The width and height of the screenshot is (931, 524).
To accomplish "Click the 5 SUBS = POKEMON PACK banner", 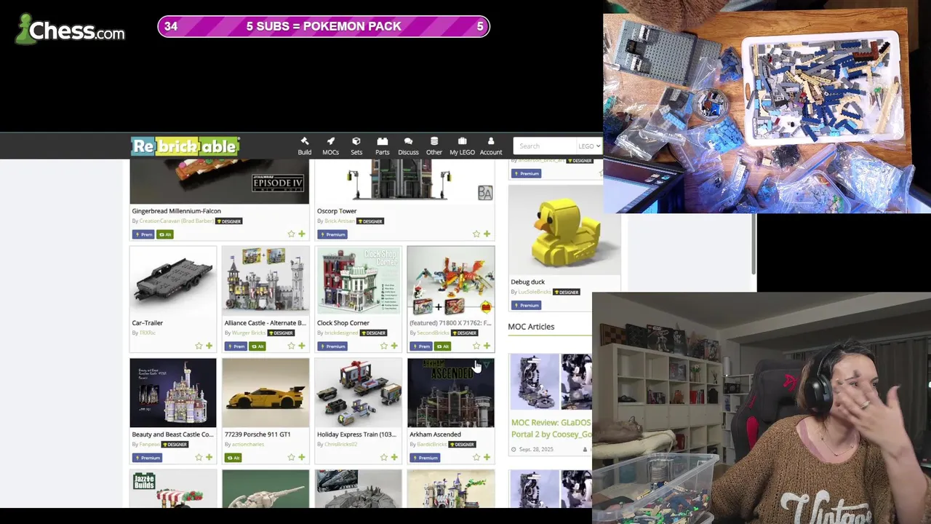I will (324, 26).
